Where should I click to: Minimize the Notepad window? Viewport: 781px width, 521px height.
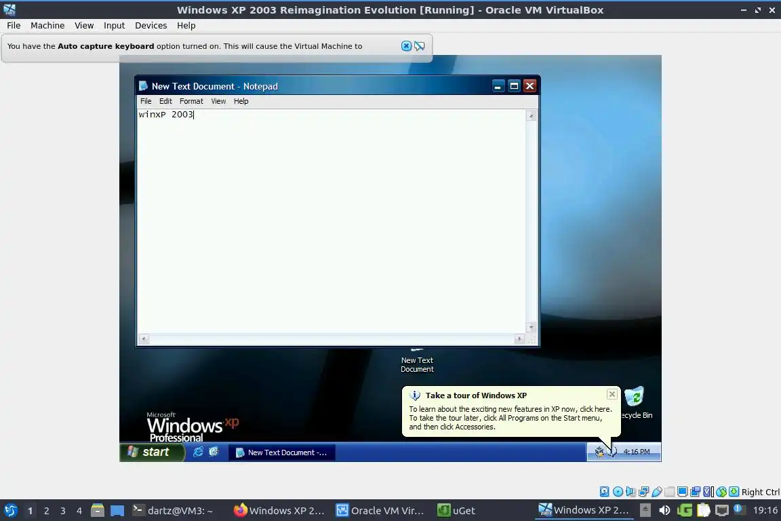coord(498,86)
